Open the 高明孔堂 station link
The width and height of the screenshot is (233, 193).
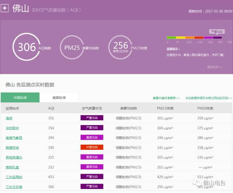[12, 167]
